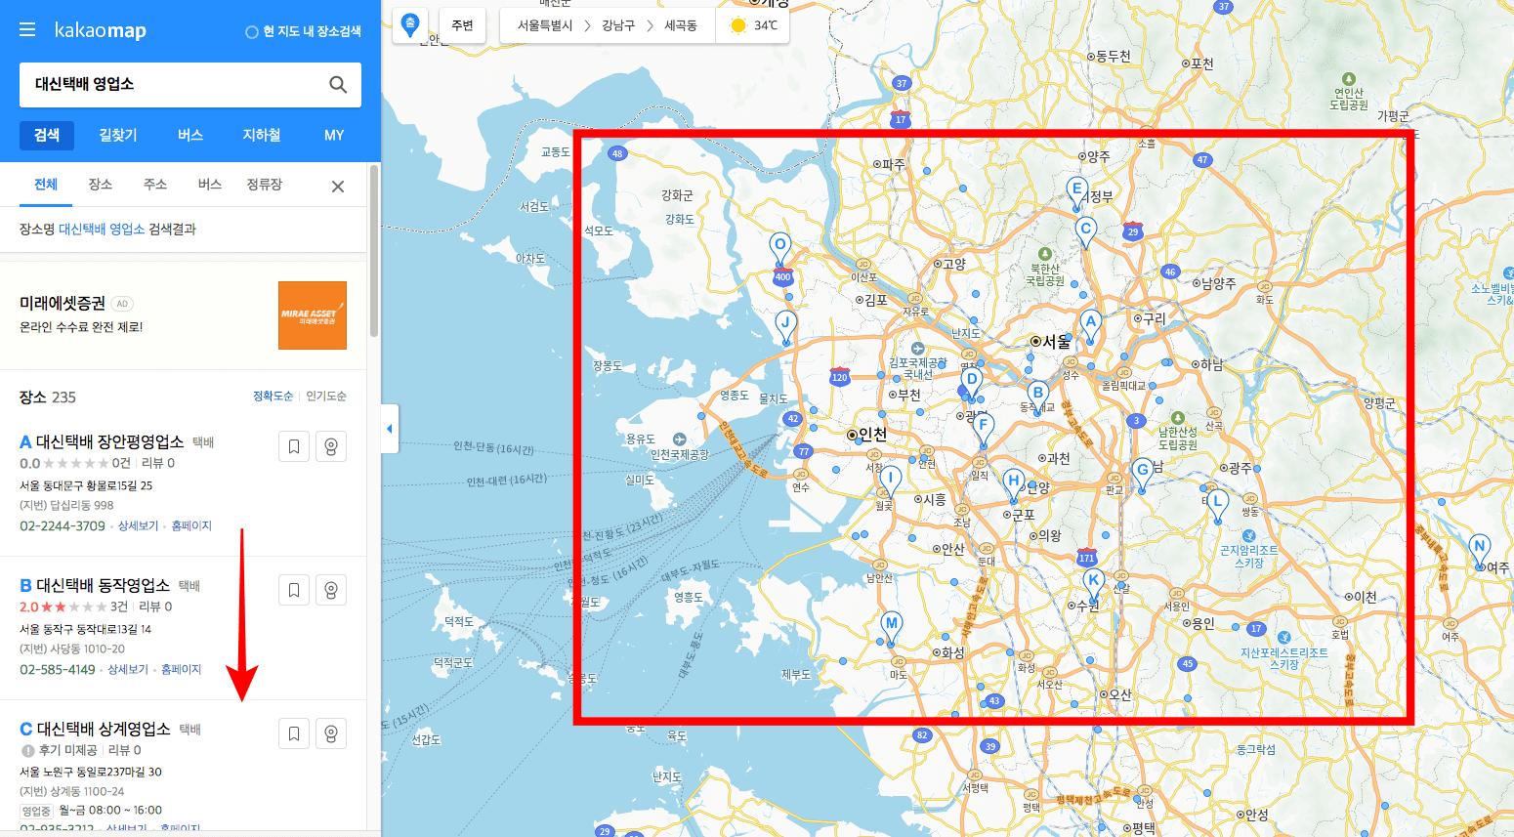Open 홈페이지 link for 장안평영업소
1514x837 pixels.
[191, 526]
